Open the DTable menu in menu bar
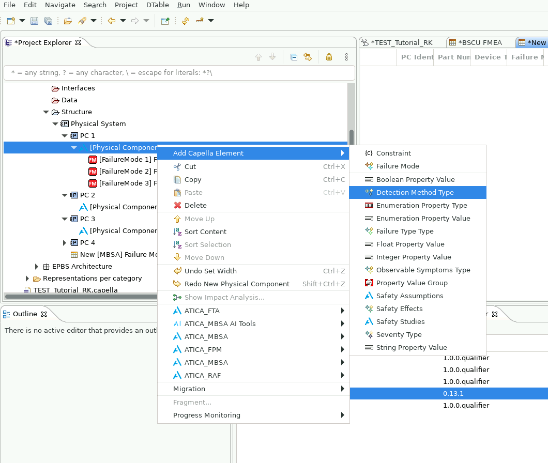 click(x=157, y=5)
